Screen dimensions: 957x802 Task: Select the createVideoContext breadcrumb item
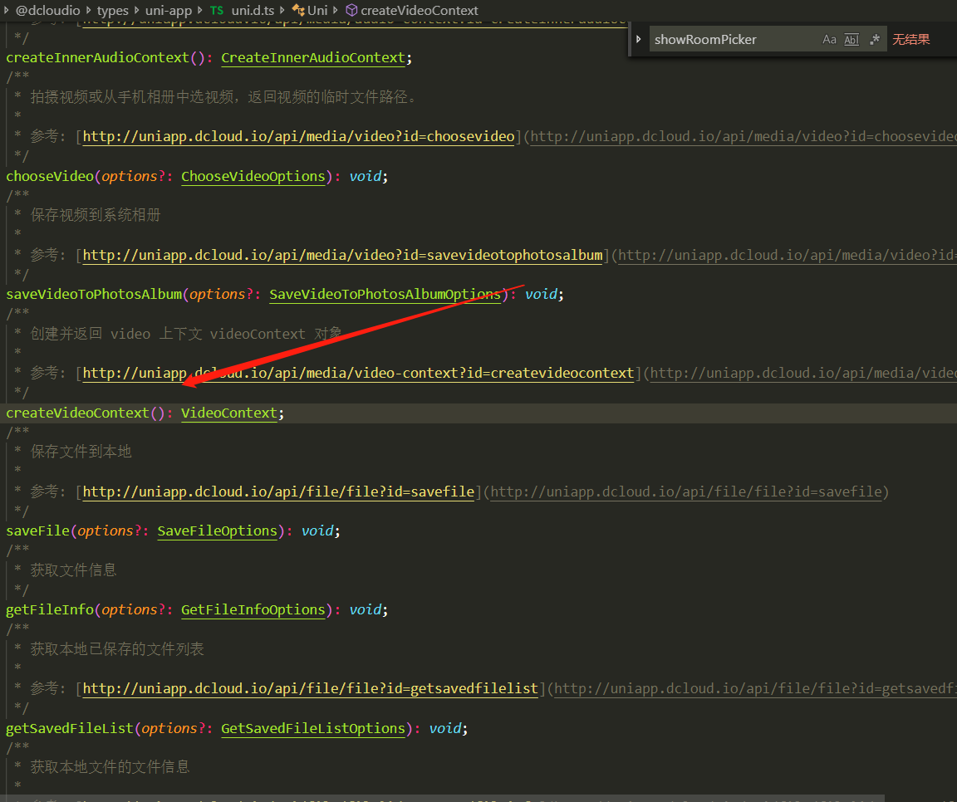coord(419,11)
